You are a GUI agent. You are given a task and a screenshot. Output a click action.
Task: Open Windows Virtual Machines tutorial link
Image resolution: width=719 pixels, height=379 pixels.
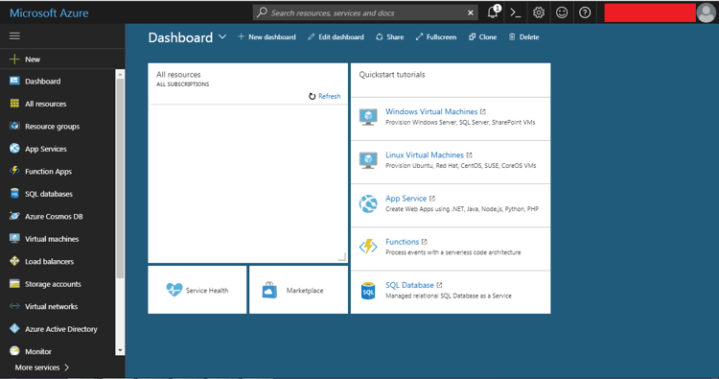431,111
